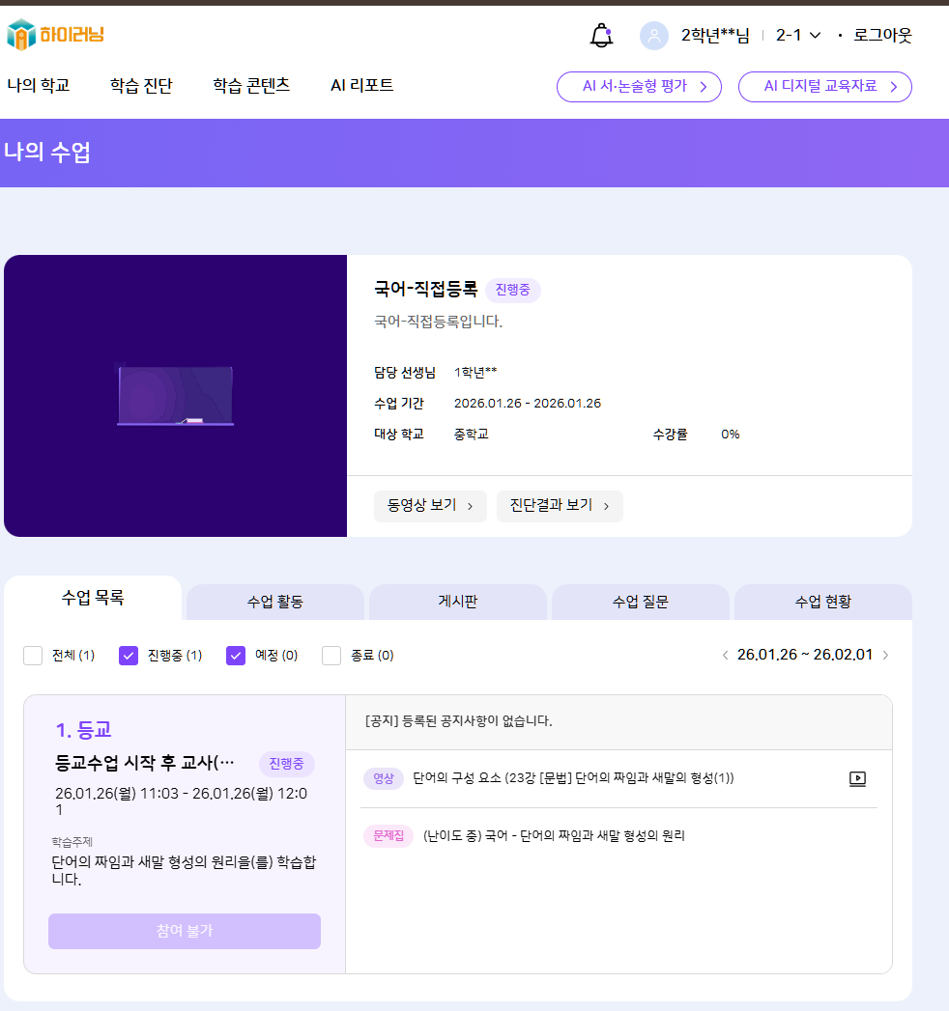Click the video play icon for 단어의 구성 요소
Screen dimensions: 949x1011
[x=857, y=778]
